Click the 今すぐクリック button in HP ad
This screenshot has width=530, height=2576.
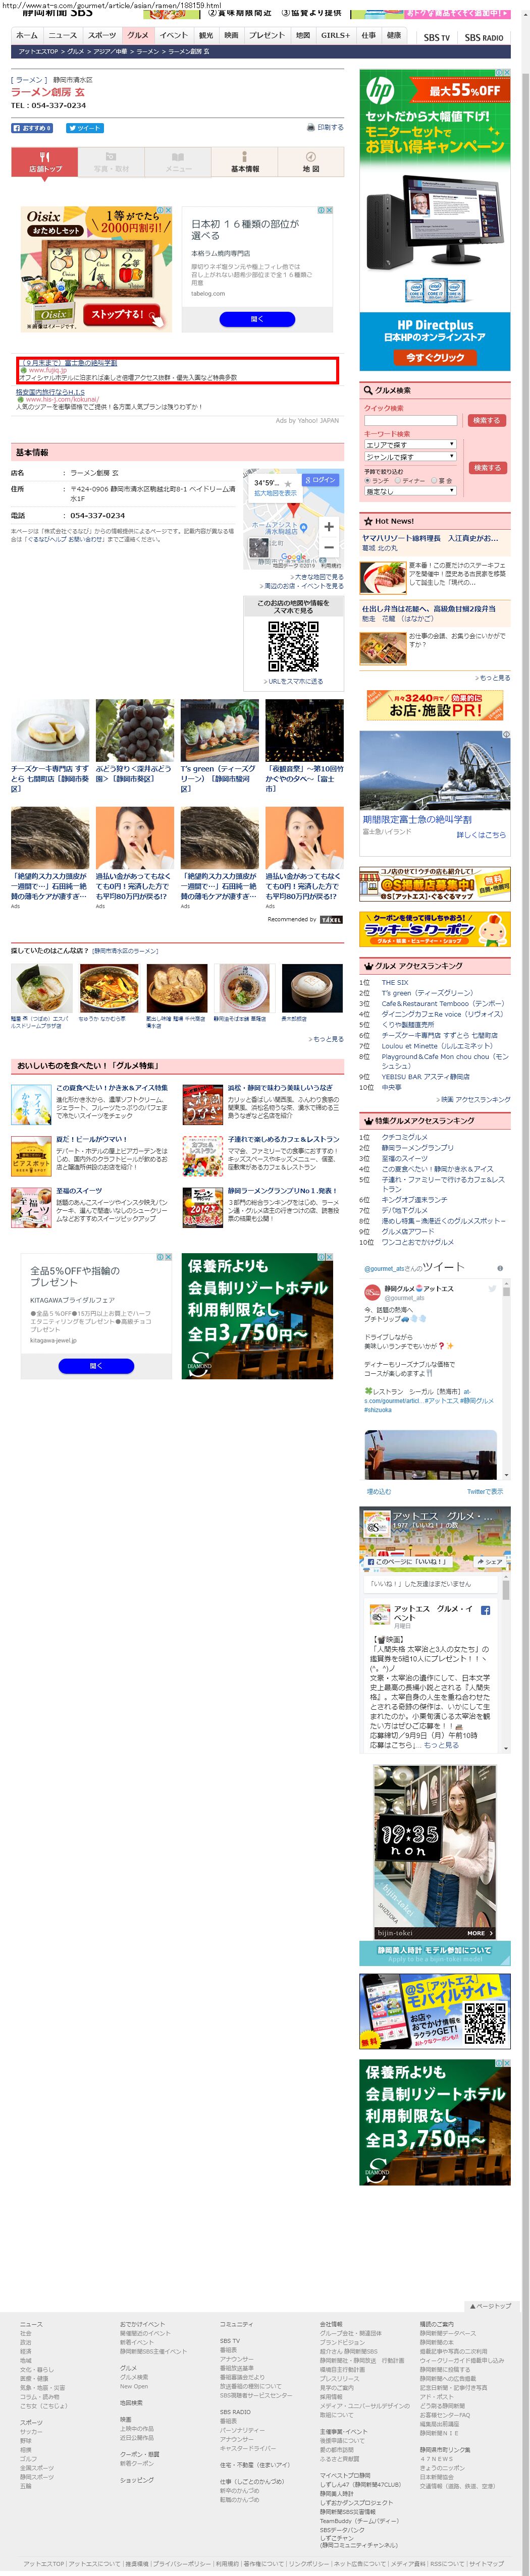[435, 357]
